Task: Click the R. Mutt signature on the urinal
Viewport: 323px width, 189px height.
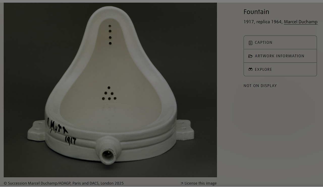Action: pyautogui.click(x=57, y=126)
